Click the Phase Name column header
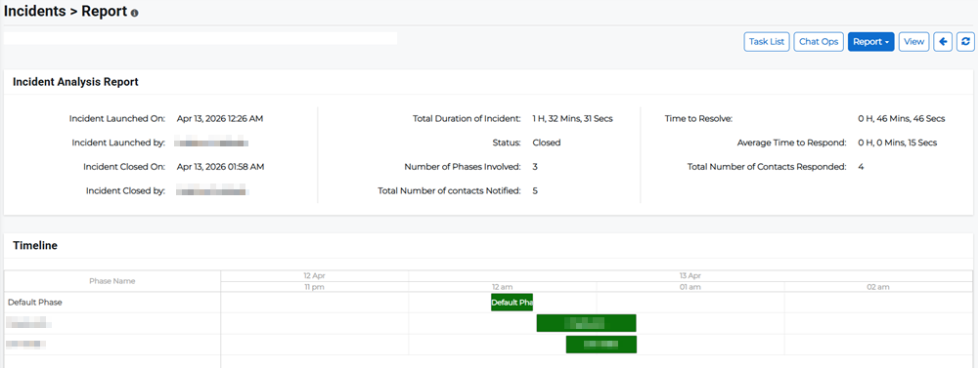The image size is (979, 368). click(x=111, y=281)
